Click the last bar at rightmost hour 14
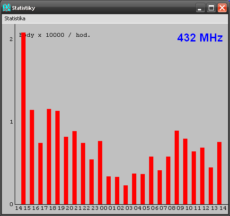Viewport: 230px width, 216px height. point(219,173)
